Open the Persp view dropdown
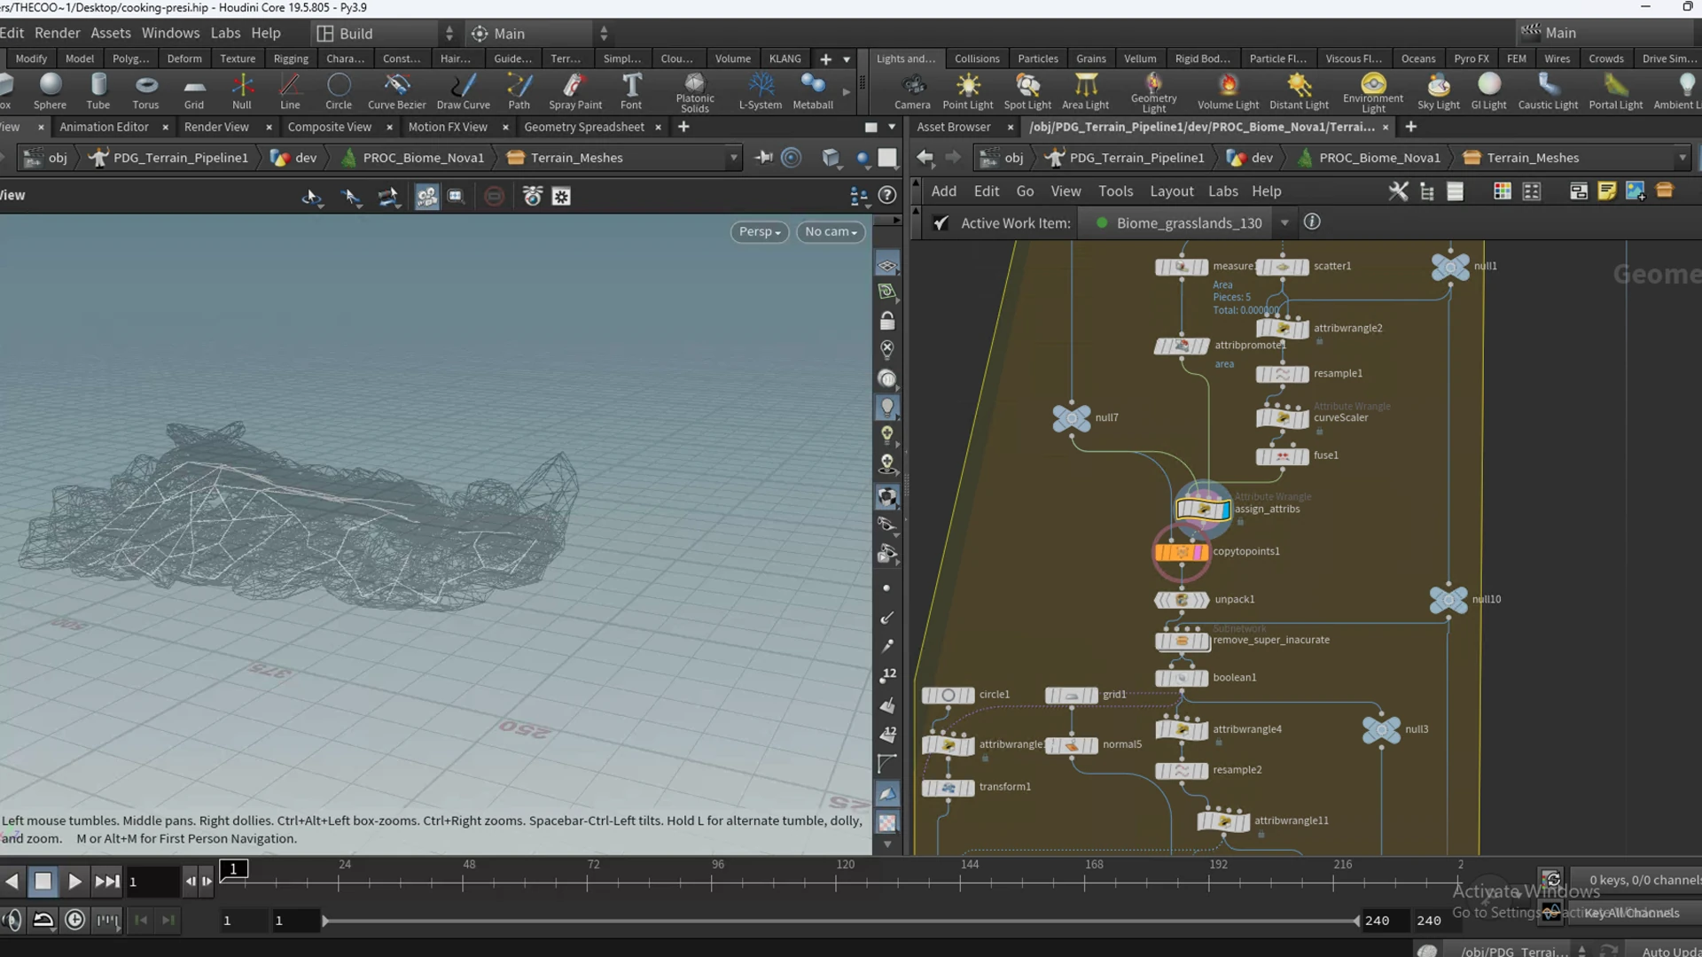1702x957 pixels. coord(760,231)
